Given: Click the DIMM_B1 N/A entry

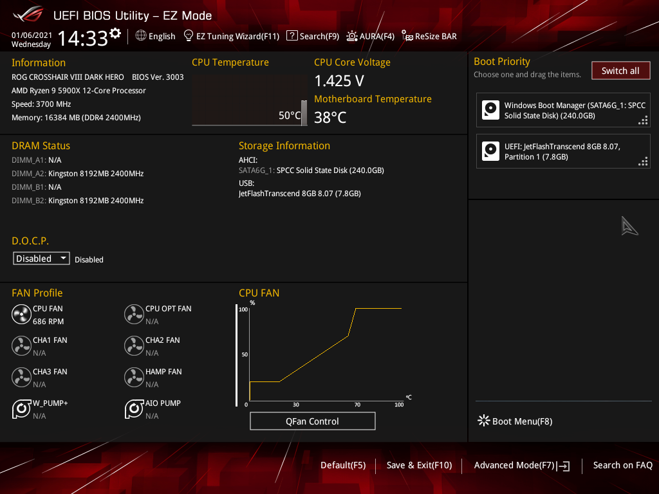Looking at the screenshot, I should tap(37, 187).
